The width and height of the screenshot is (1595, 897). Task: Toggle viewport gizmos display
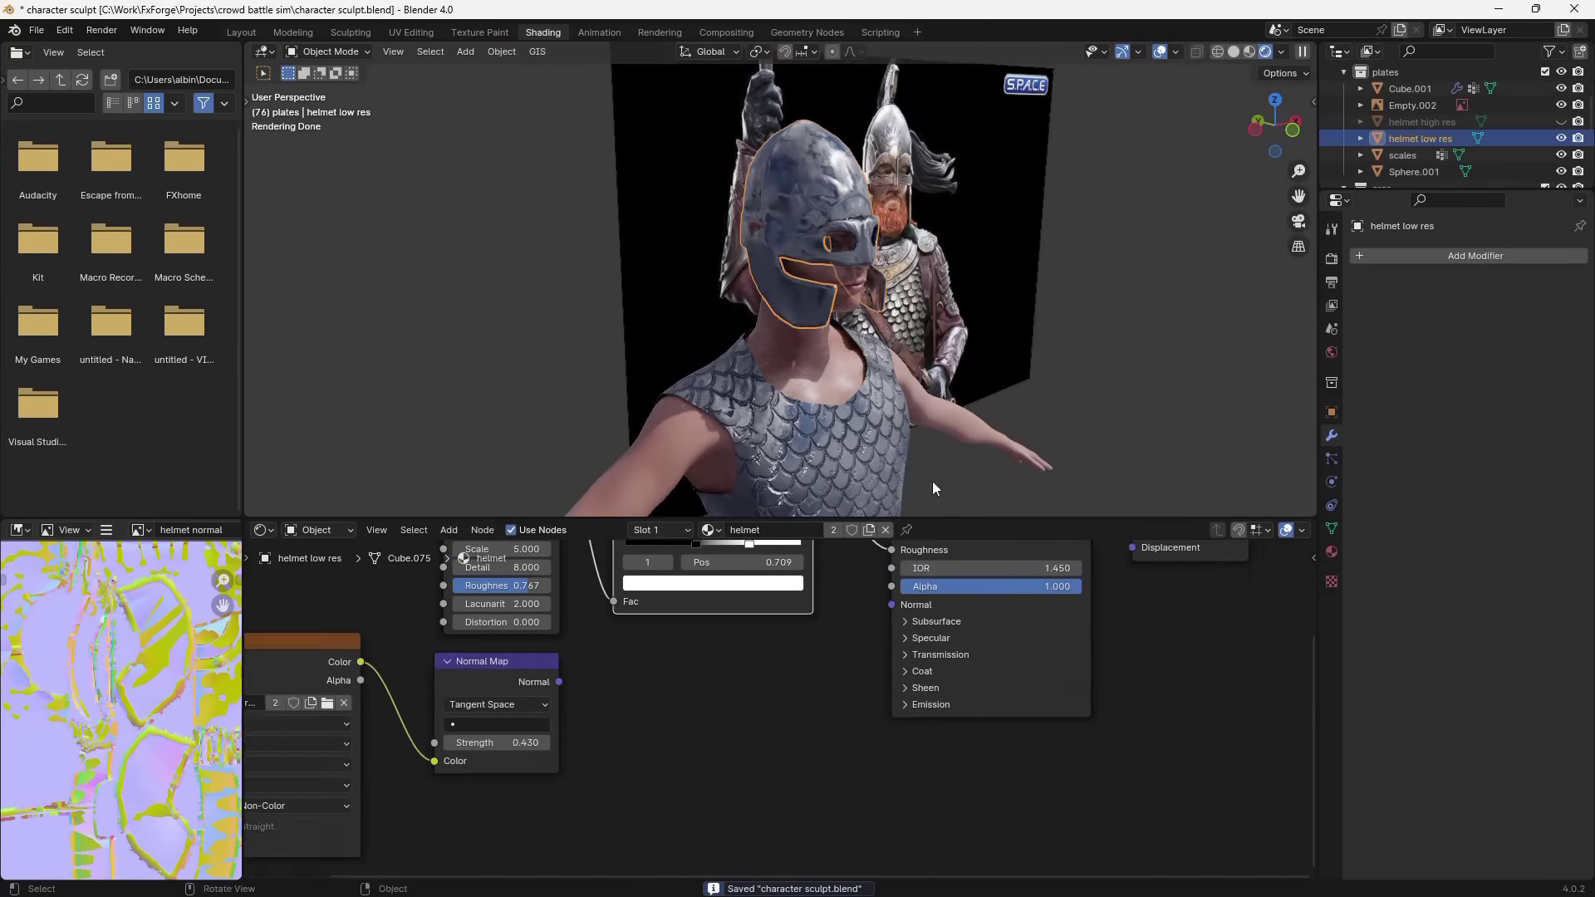point(1122,51)
